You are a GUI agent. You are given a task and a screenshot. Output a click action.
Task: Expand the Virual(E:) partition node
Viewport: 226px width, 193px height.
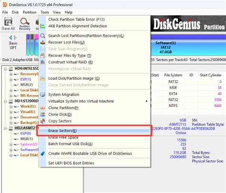point(11,112)
